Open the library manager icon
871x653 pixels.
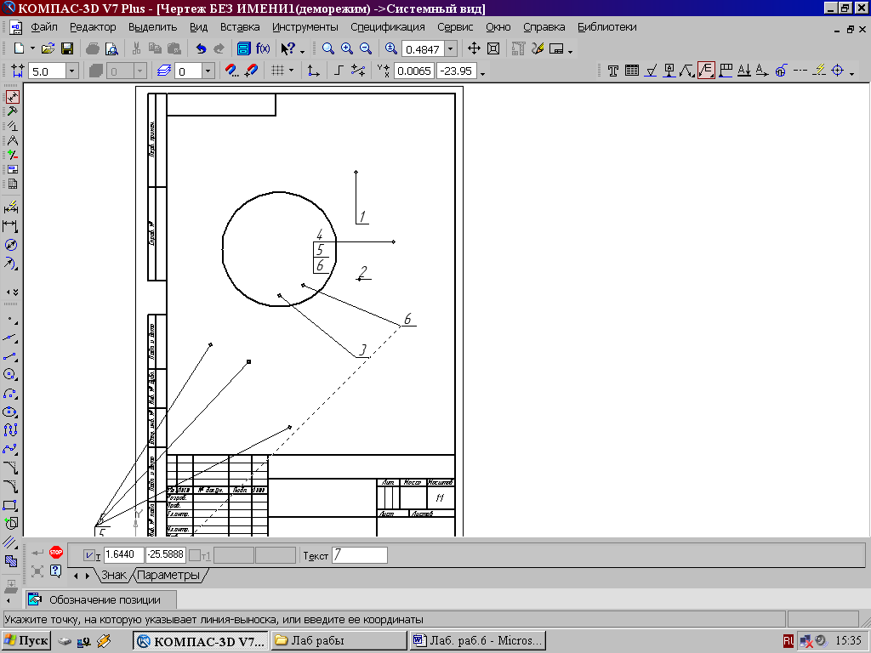pyautogui.click(x=244, y=48)
